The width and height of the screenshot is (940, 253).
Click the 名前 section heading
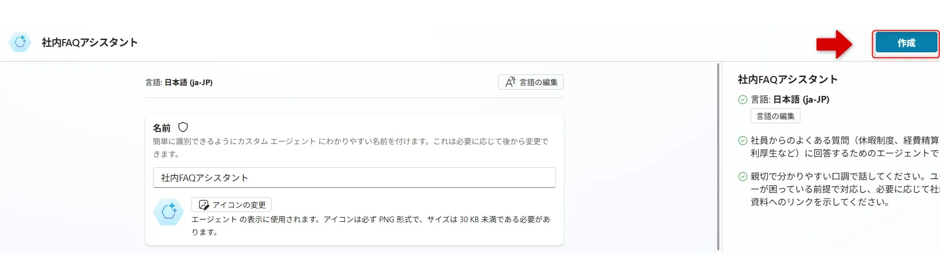(x=162, y=128)
